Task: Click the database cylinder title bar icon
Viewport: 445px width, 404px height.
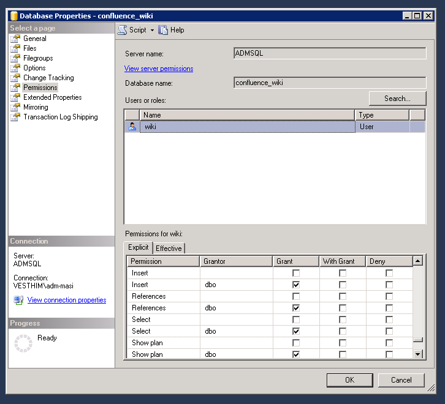Action: [14, 16]
